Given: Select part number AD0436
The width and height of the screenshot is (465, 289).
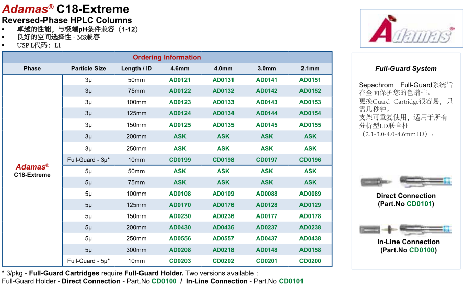Looking at the screenshot, I should (x=223, y=227).
